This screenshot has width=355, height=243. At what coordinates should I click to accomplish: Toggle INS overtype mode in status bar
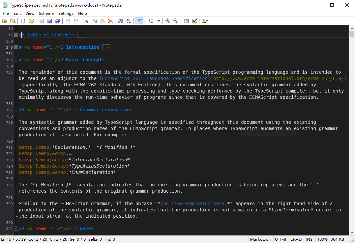[309, 239]
